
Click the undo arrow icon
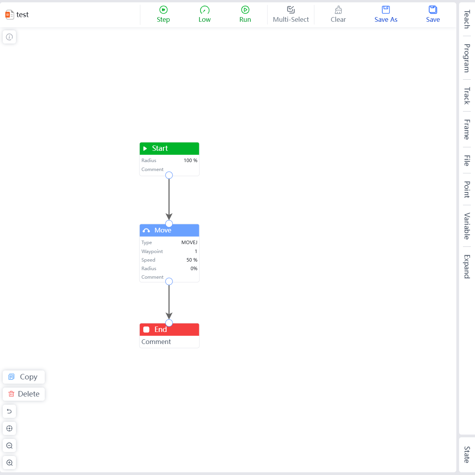click(x=9, y=411)
